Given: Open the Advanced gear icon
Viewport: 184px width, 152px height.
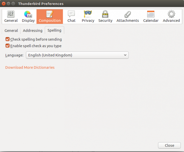Looking at the screenshot, I should (x=171, y=16).
